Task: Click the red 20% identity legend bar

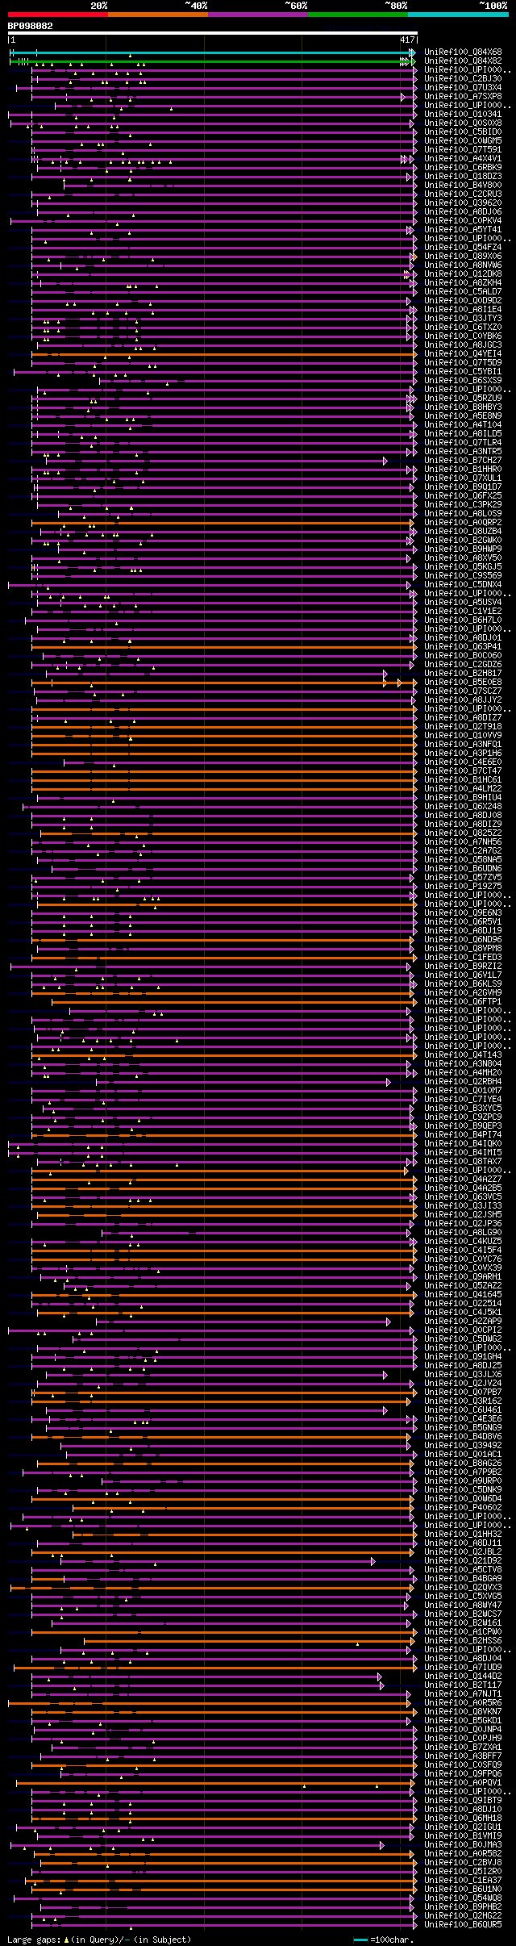Action: tap(58, 14)
